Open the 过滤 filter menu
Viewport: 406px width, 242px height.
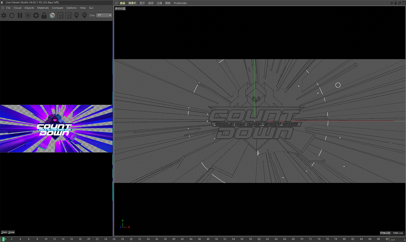(159, 3)
